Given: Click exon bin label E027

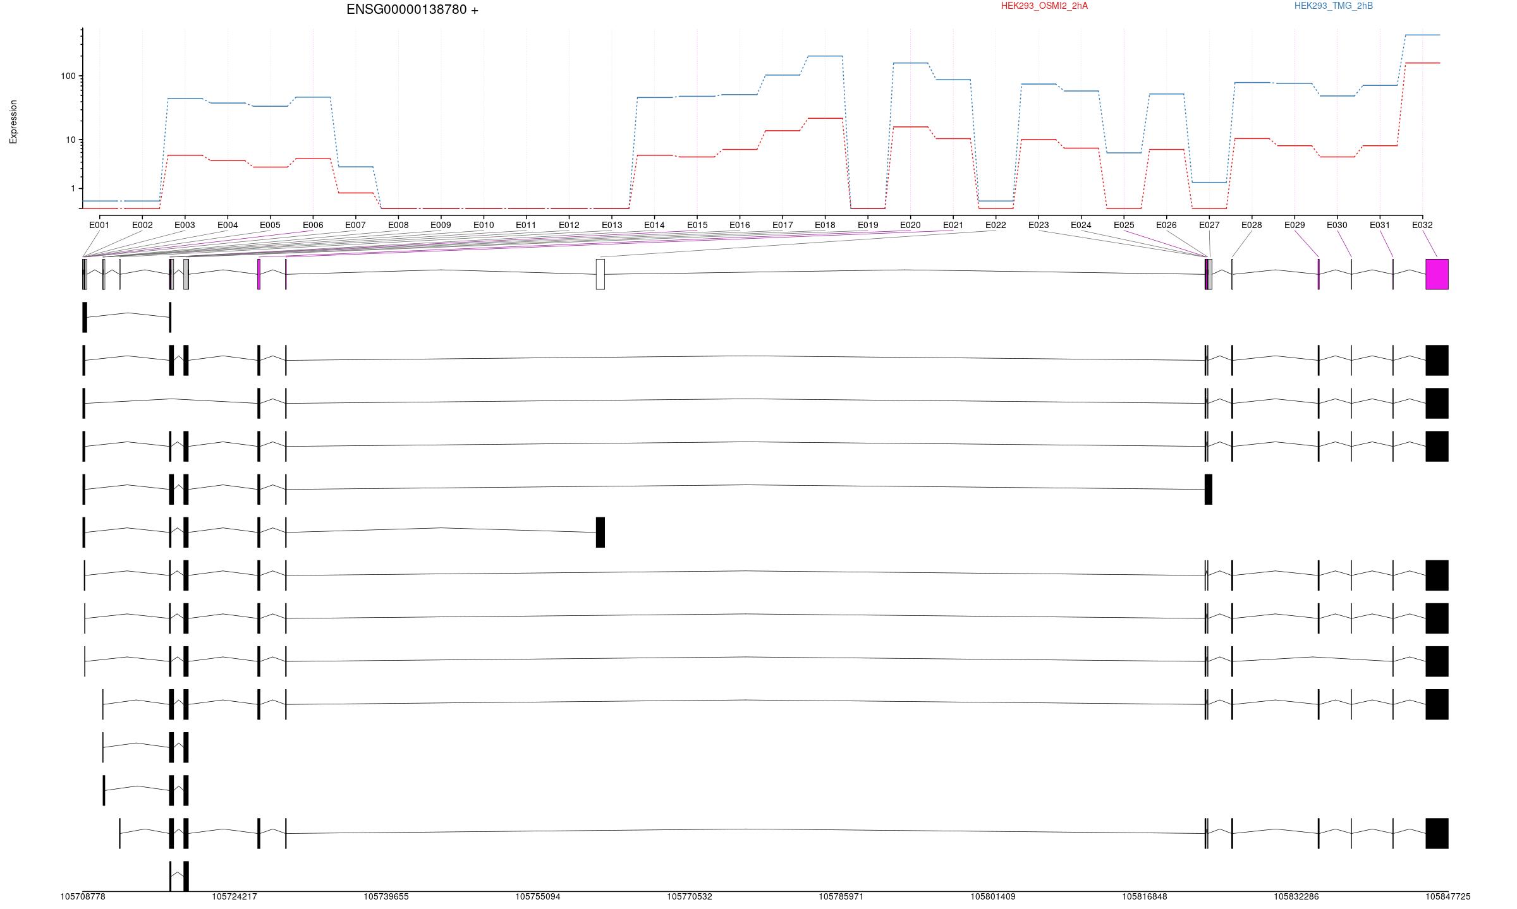Looking at the screenshot, I should pyautogui.click(x=1209, y=225).
